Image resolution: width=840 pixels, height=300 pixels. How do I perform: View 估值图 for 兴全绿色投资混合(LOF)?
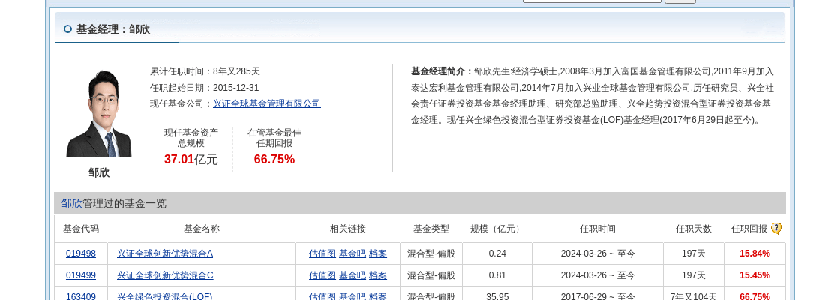322,296
